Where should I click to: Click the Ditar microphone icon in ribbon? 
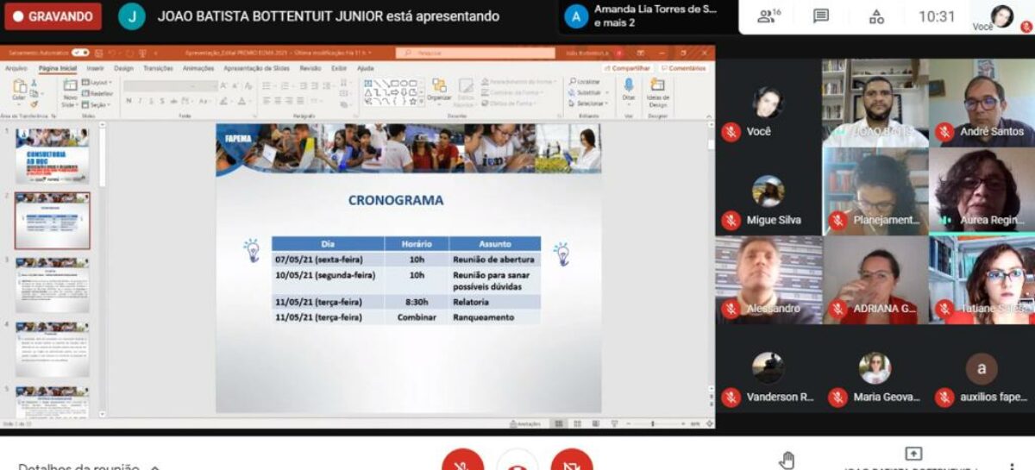[x=629, y=88]
